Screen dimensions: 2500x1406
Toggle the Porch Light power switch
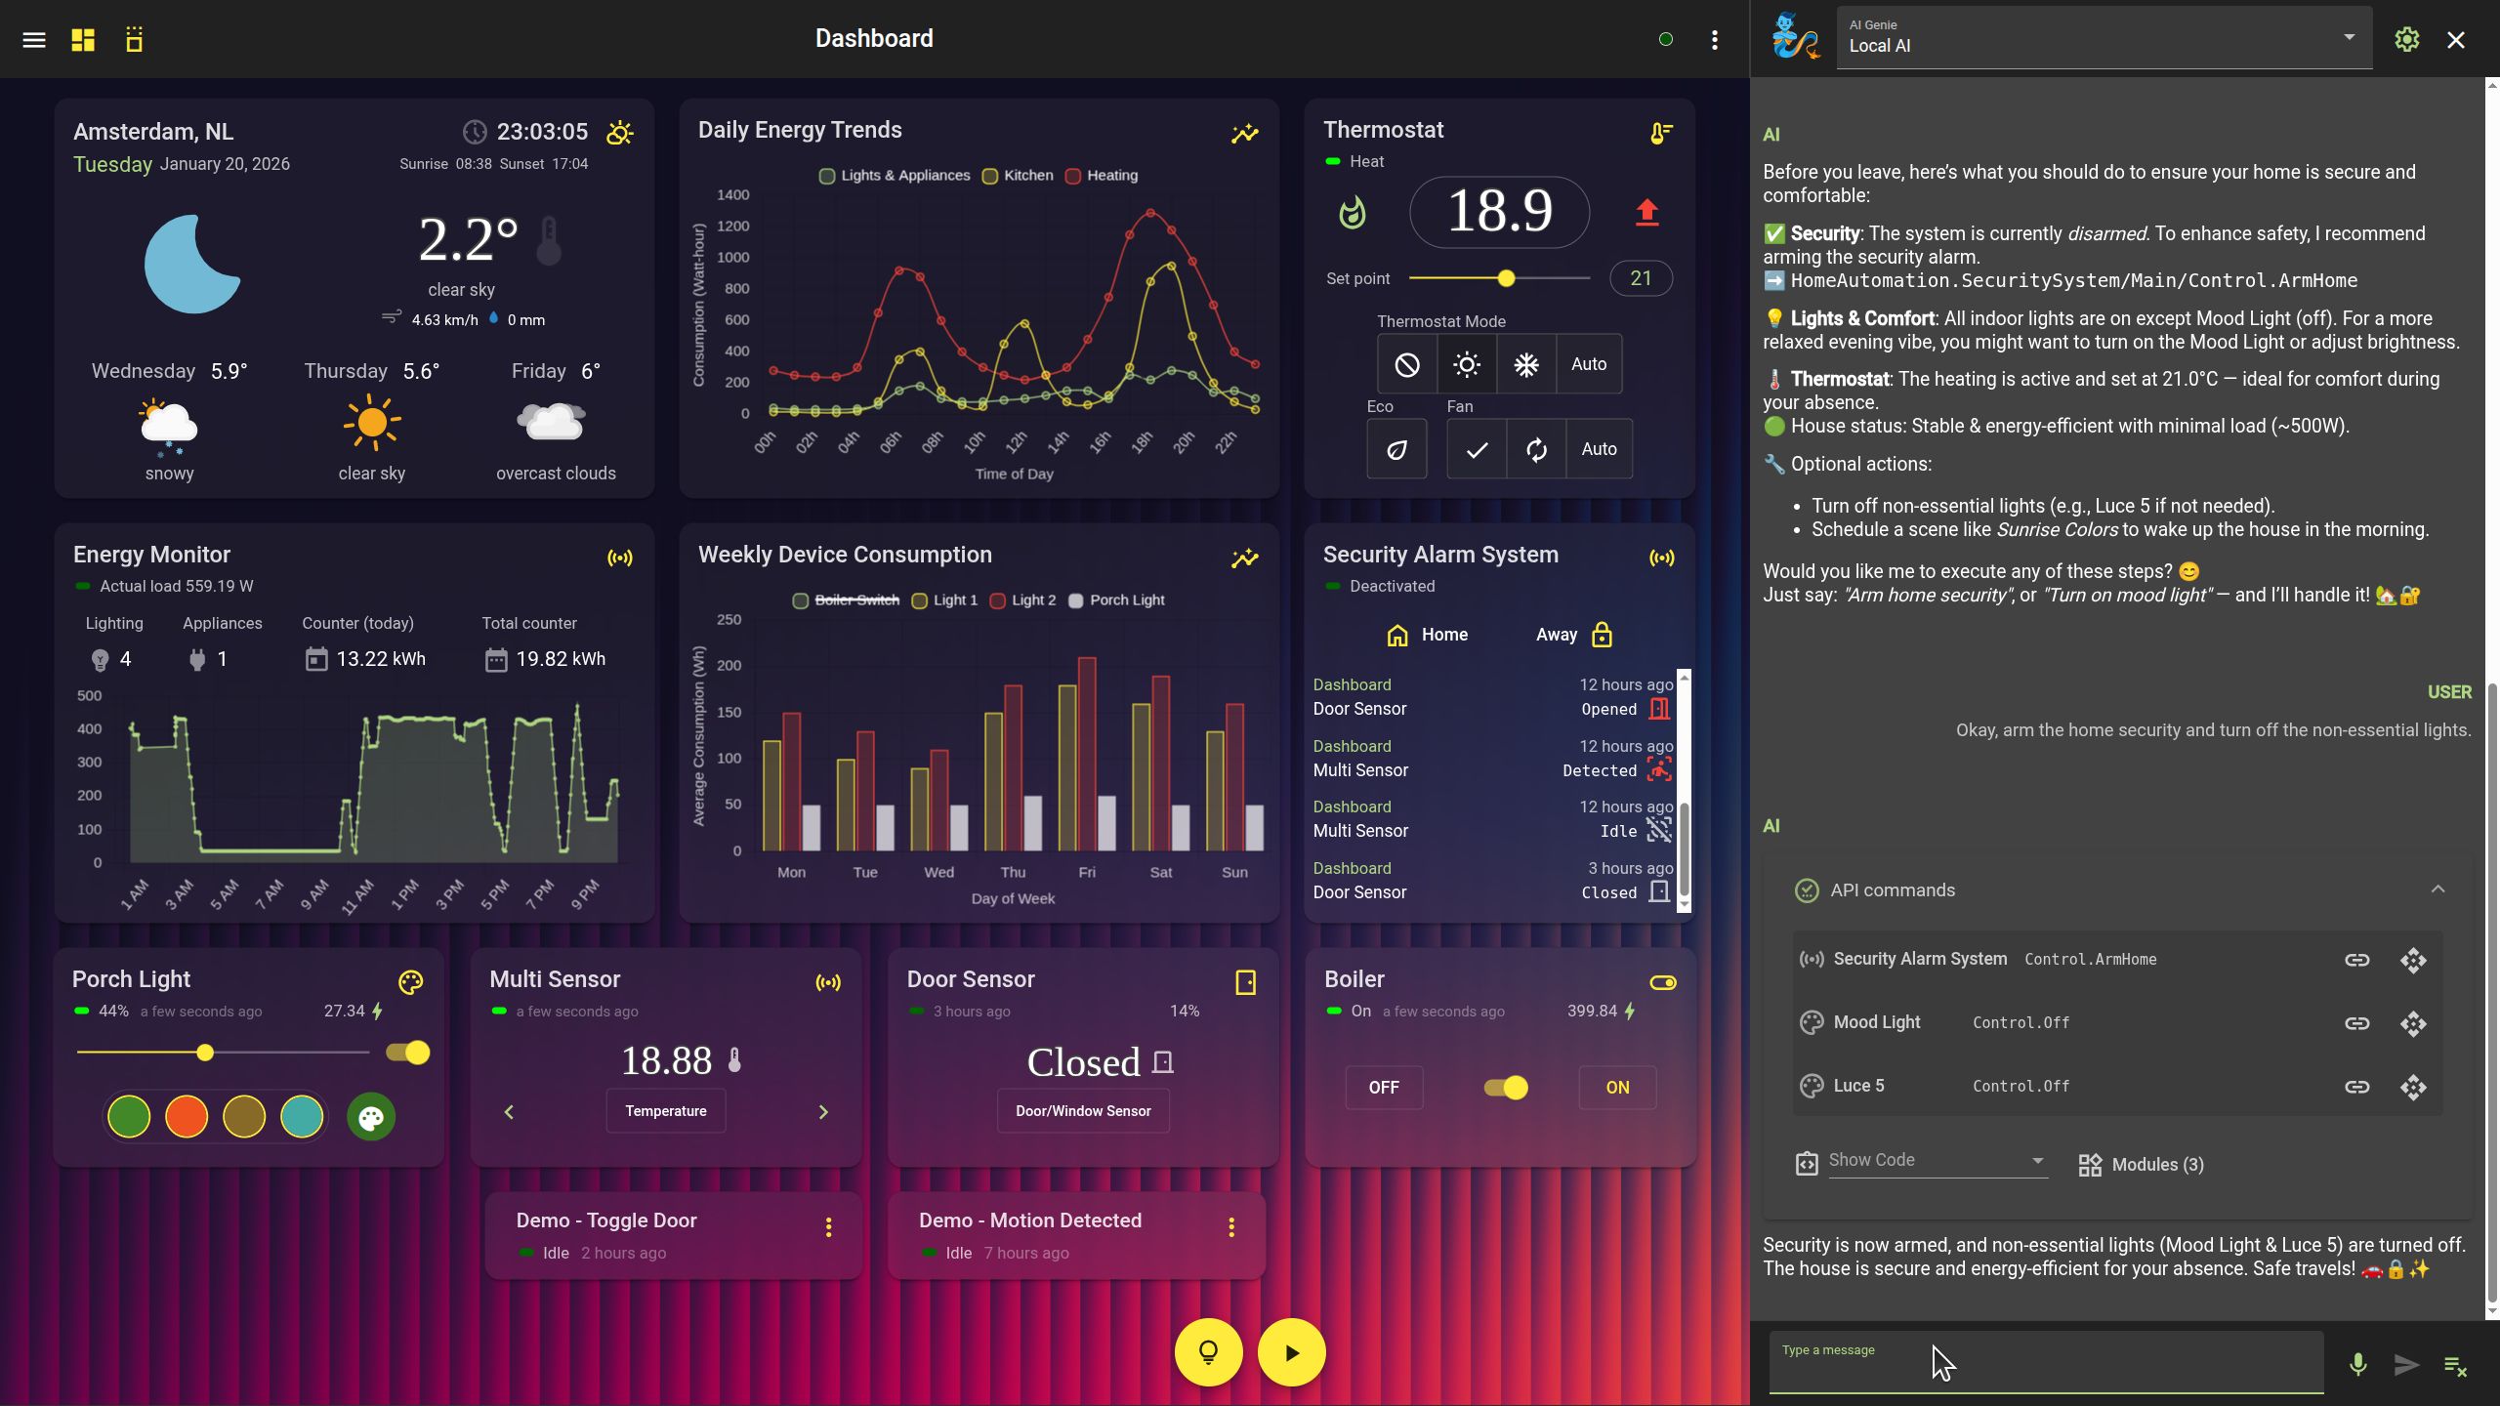tap(408, 1053)
